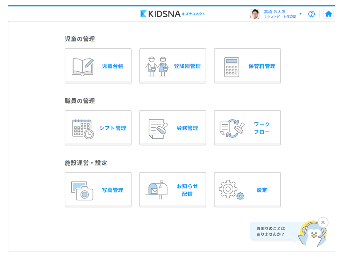Click the camera icon for 写真管理
The image size is (343, 257).
[x=82, y=191]
